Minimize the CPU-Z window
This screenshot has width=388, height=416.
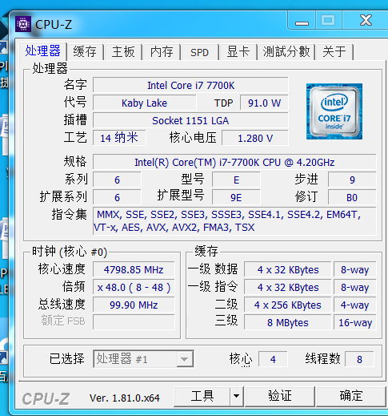[302, 21]
